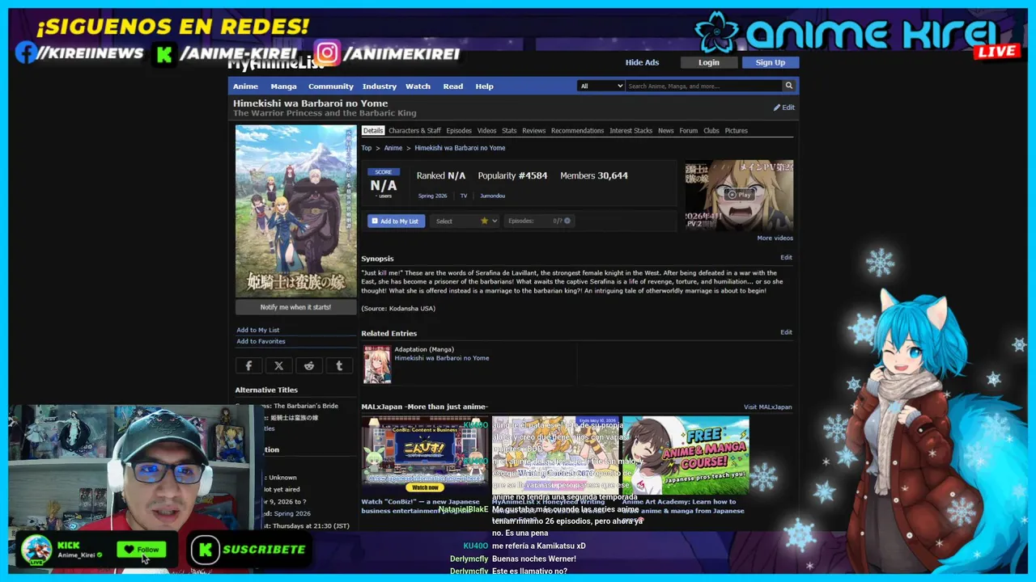Image resolution: width=1036 pixels, height=582 pixels.
Task: Click the TV type link
Action: pyautogui.click(x=464, y=196)
